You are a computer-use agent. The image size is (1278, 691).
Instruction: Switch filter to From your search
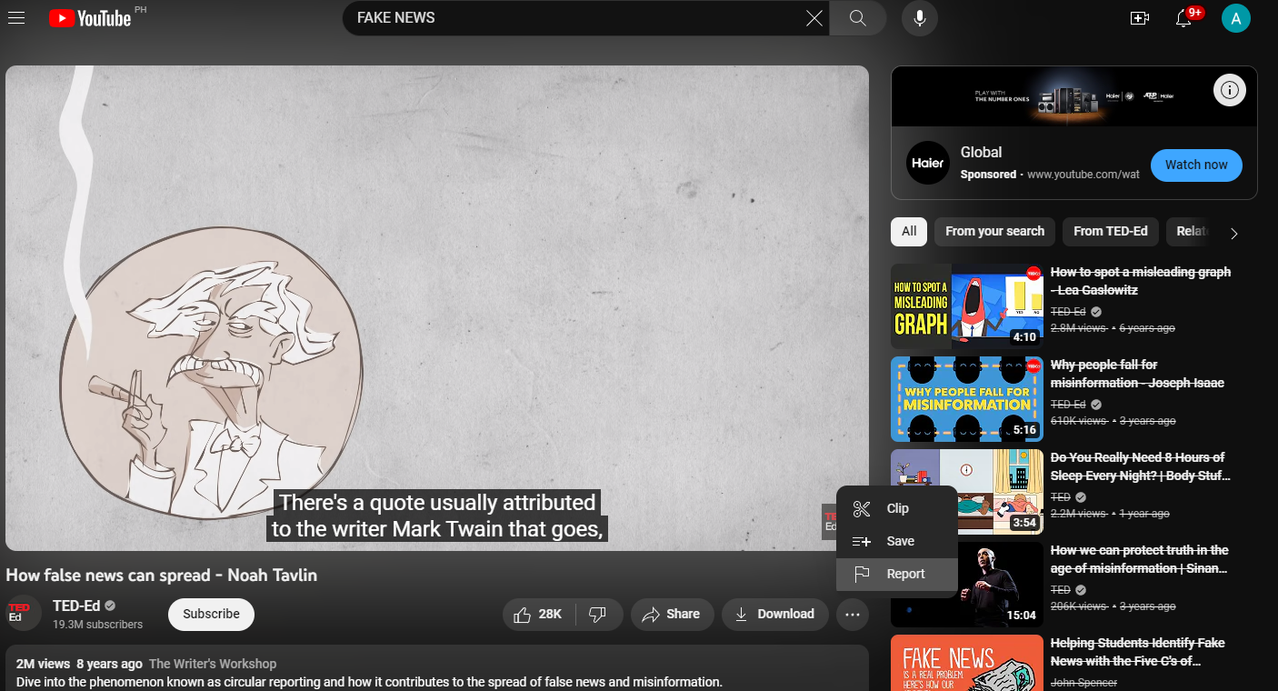(994, 231)
